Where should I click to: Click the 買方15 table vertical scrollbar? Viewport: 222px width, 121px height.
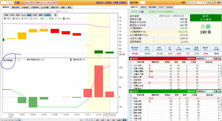point(221,76)
